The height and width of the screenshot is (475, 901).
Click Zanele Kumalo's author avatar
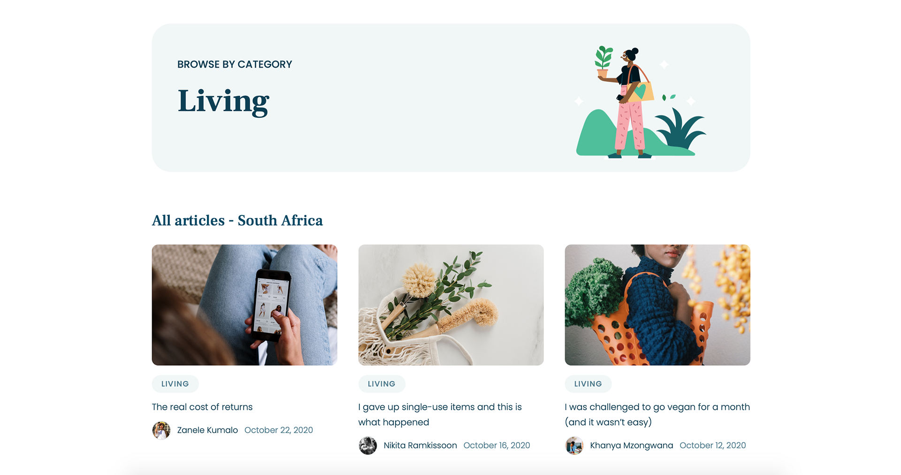tap(161, 430)
